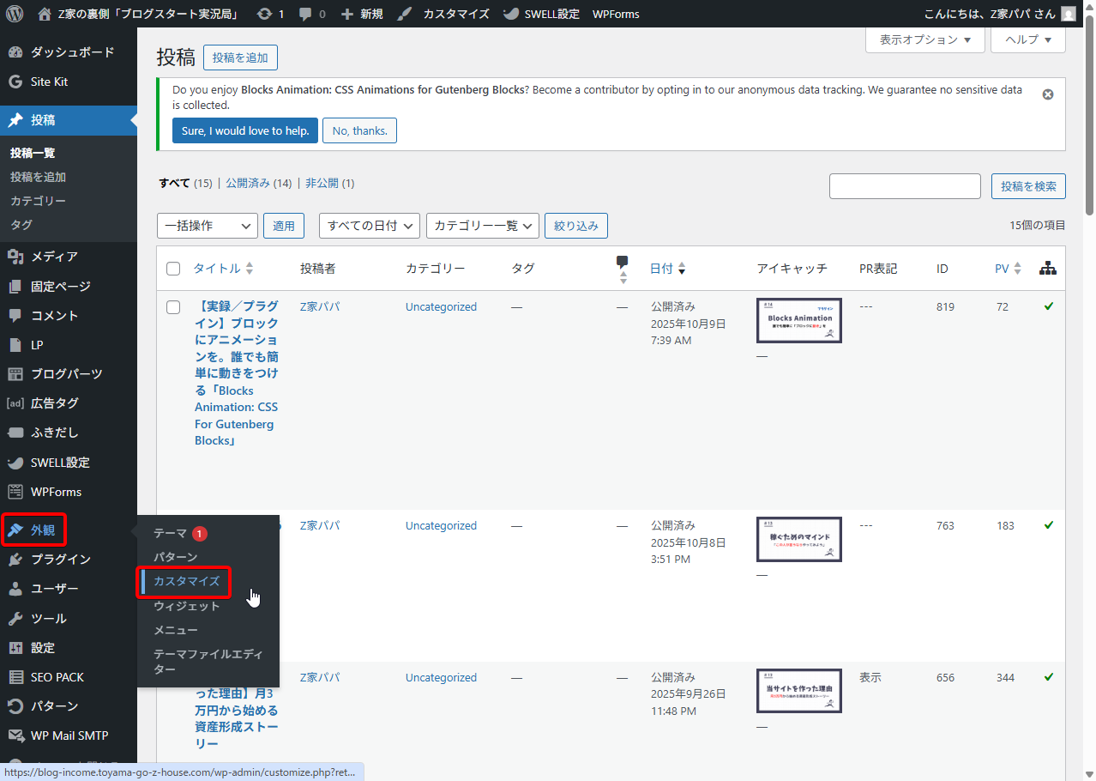Click the internal links hierarchy column icon
Screen dimensions: 1096x781
point(1047,269)
